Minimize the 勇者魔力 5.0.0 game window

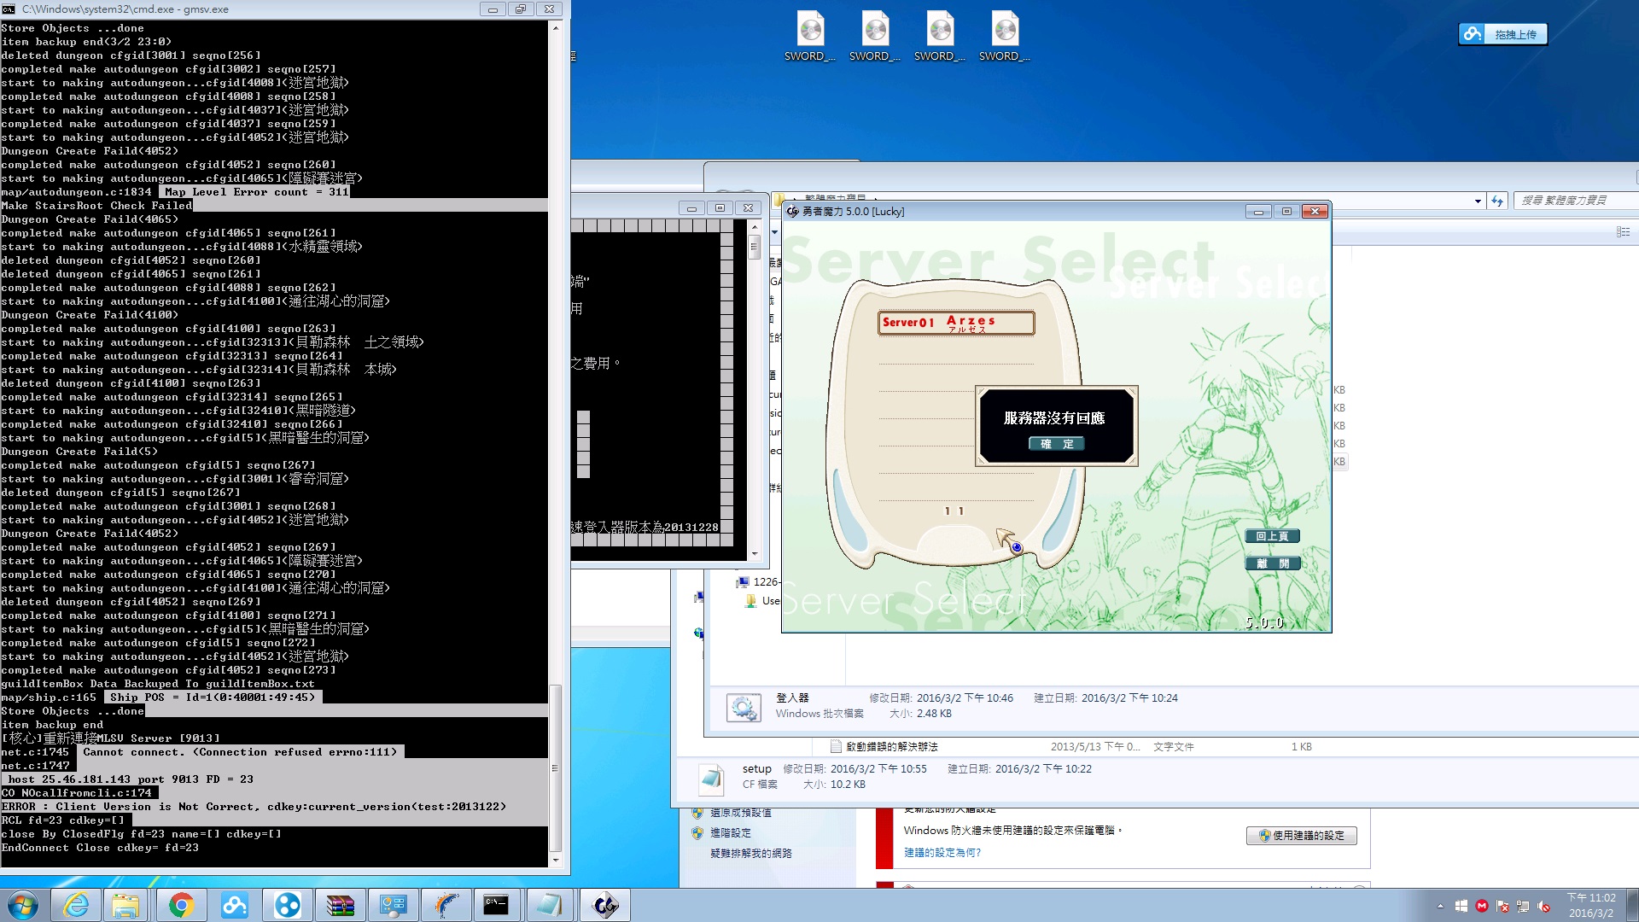click(1258, 212)
